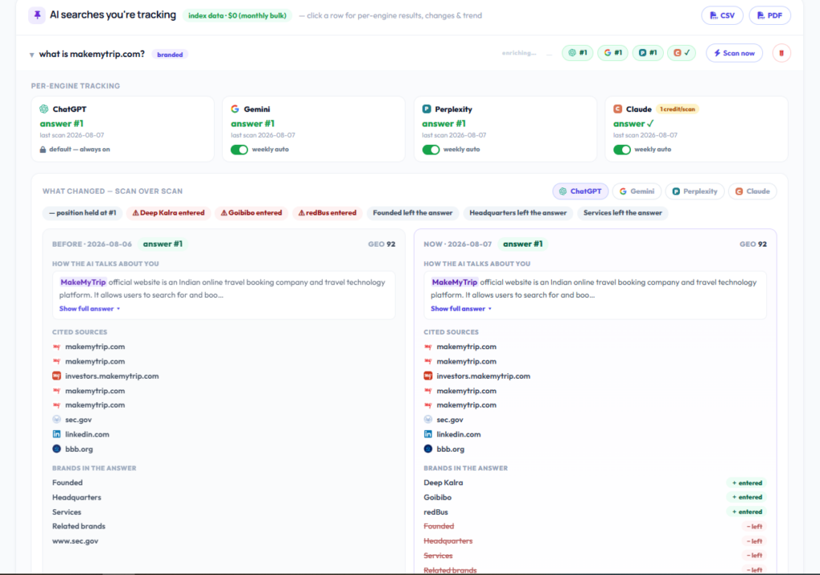Image resolution: width=820 pixels, height=575 pixels.
Task: Click the lock icon for default always on
Action: 43,150
